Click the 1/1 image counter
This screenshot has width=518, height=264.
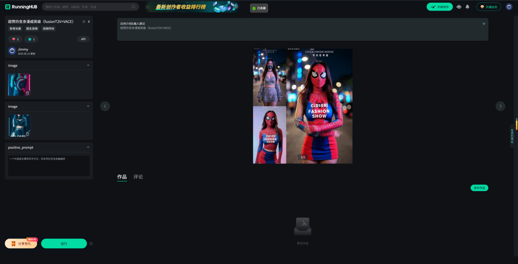[x=303, y=157]
